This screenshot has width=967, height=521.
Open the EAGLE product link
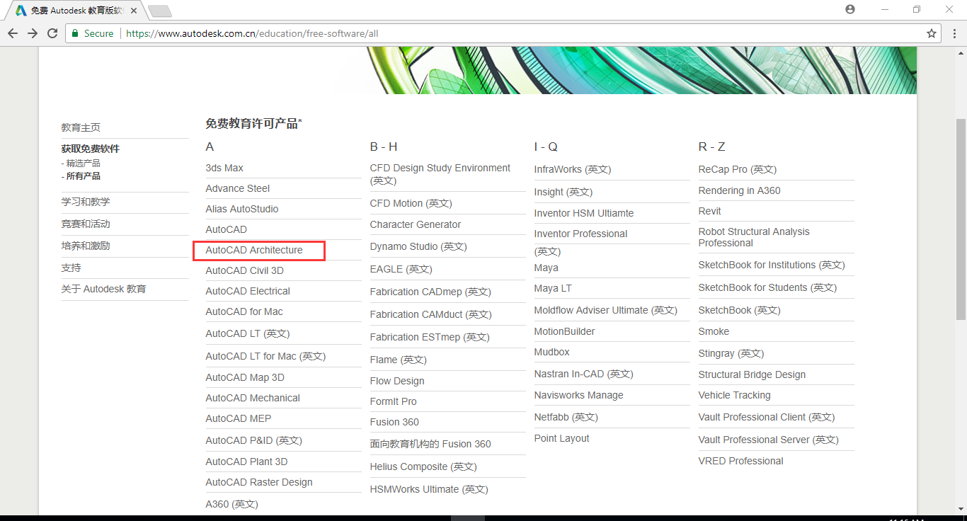tap(401, 269)
